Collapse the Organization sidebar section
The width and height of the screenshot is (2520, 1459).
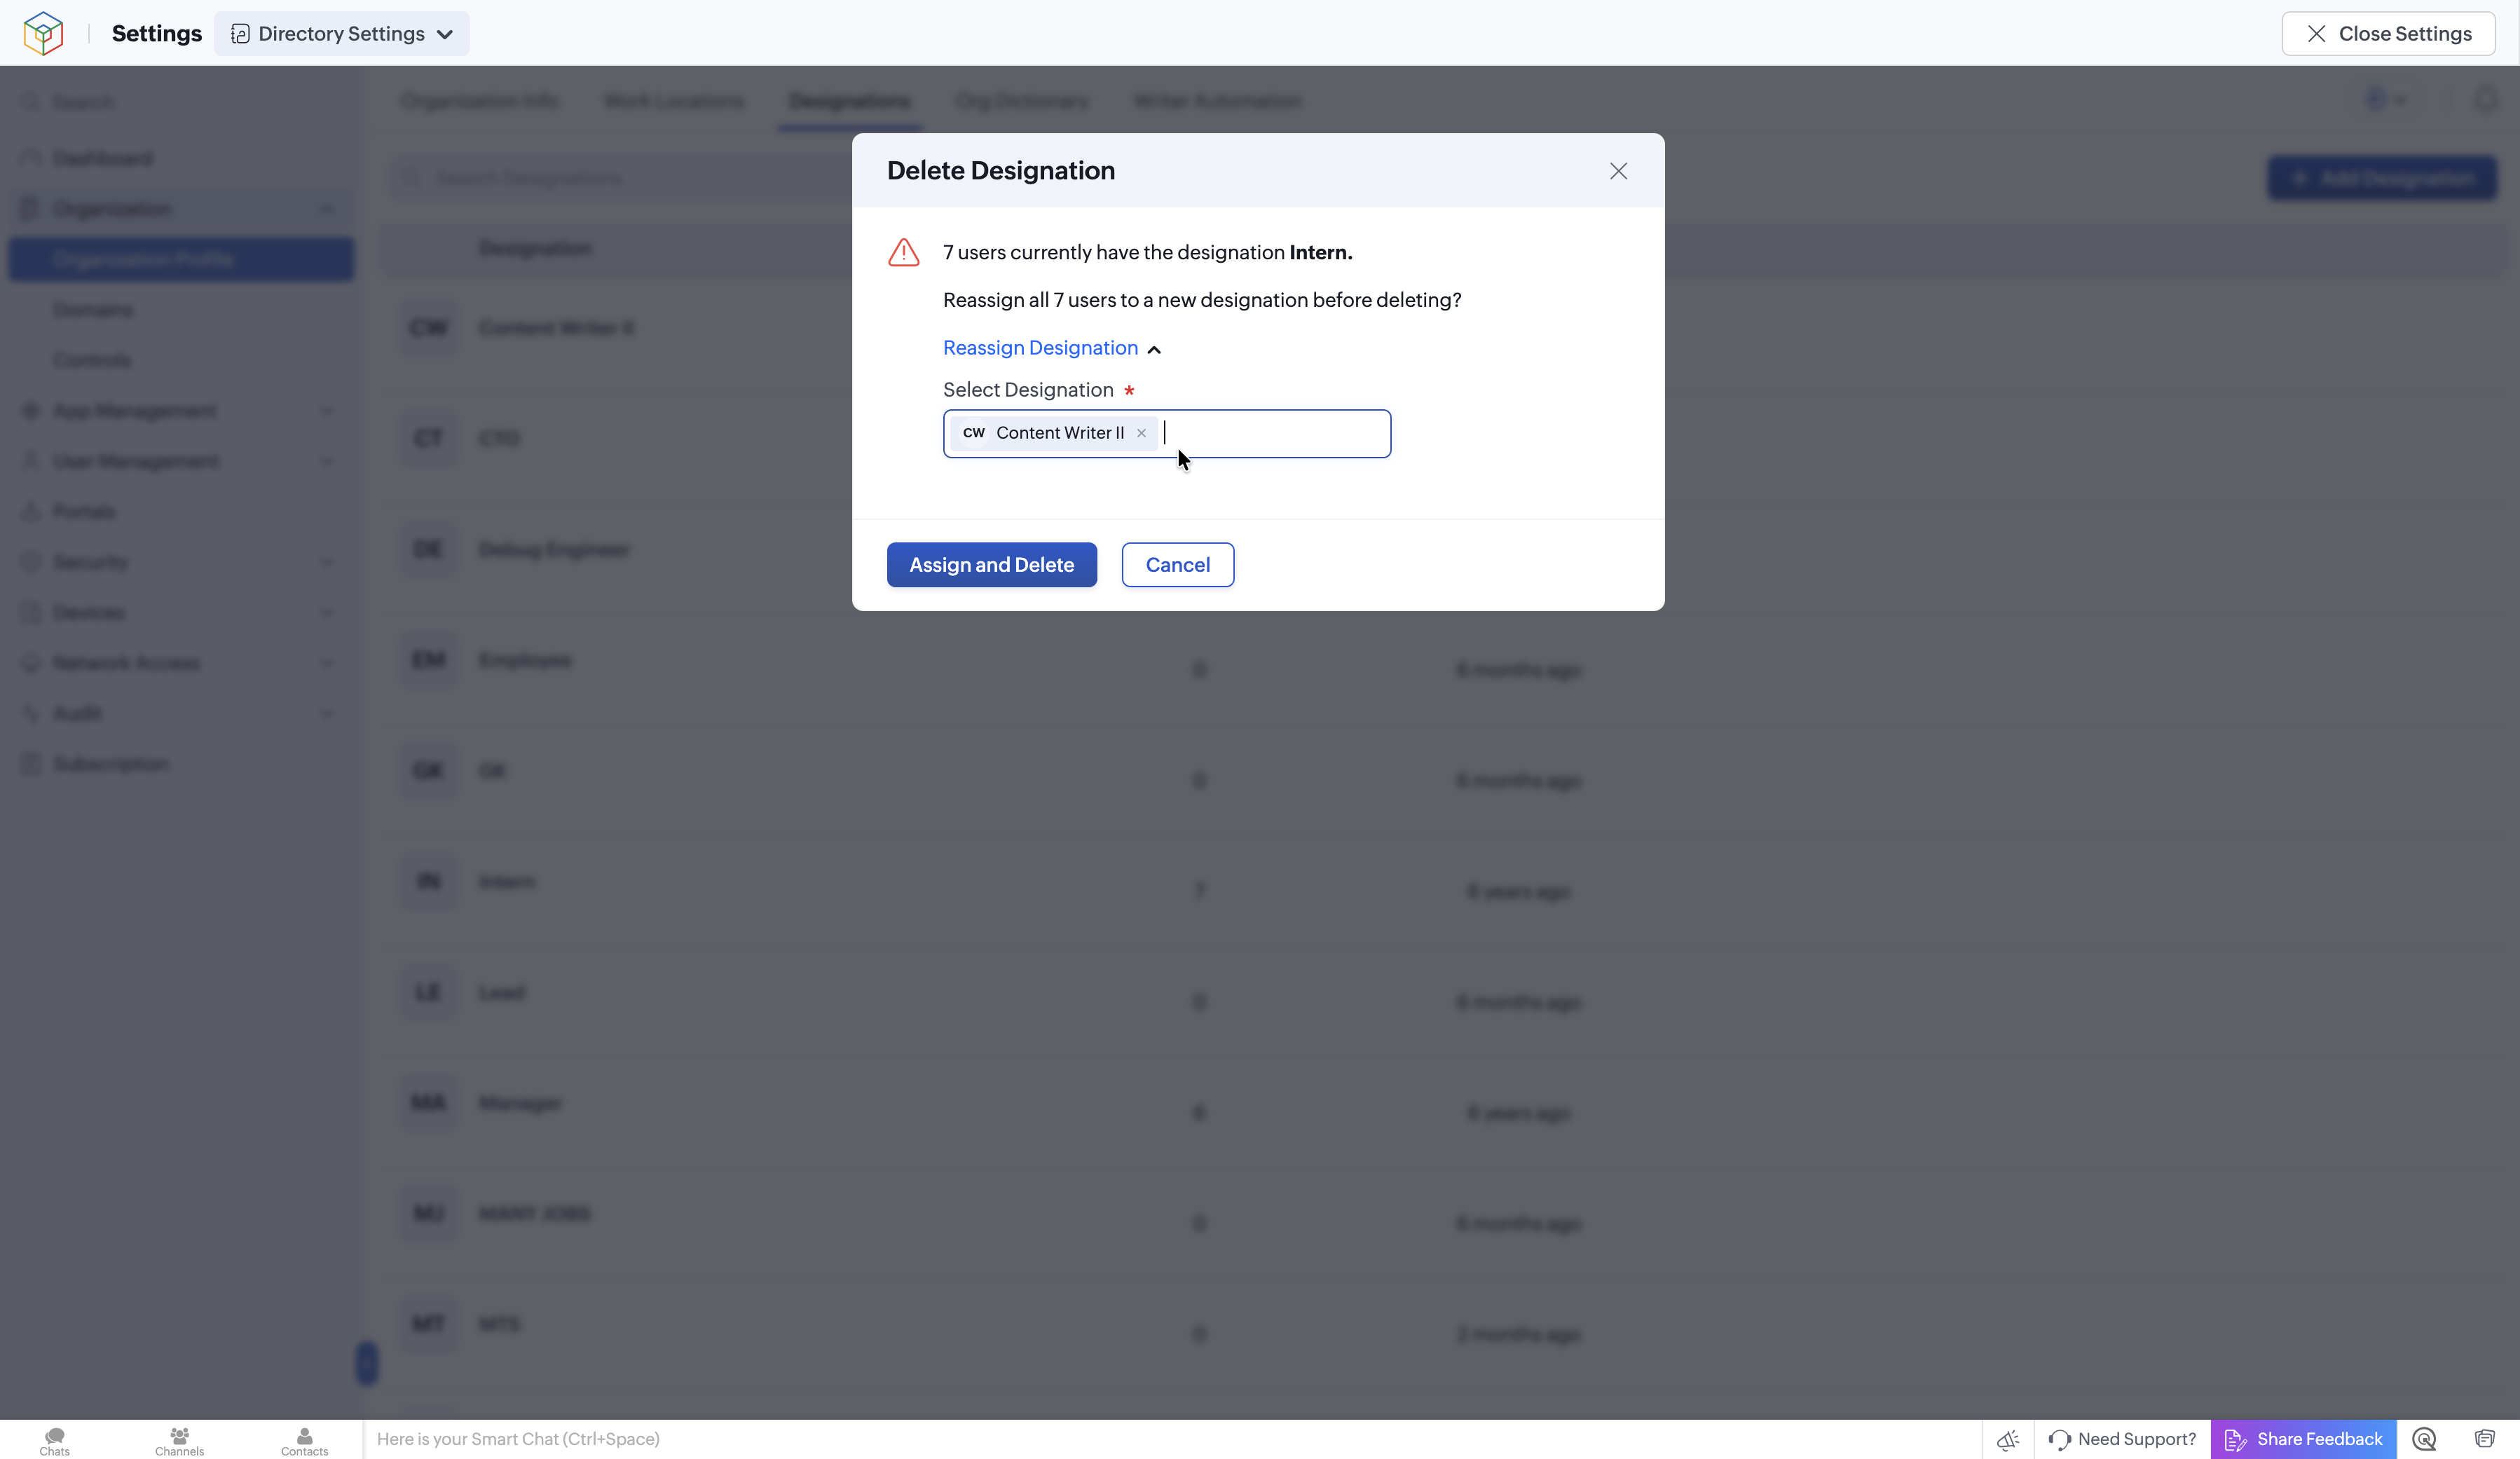tap(182, 209)
